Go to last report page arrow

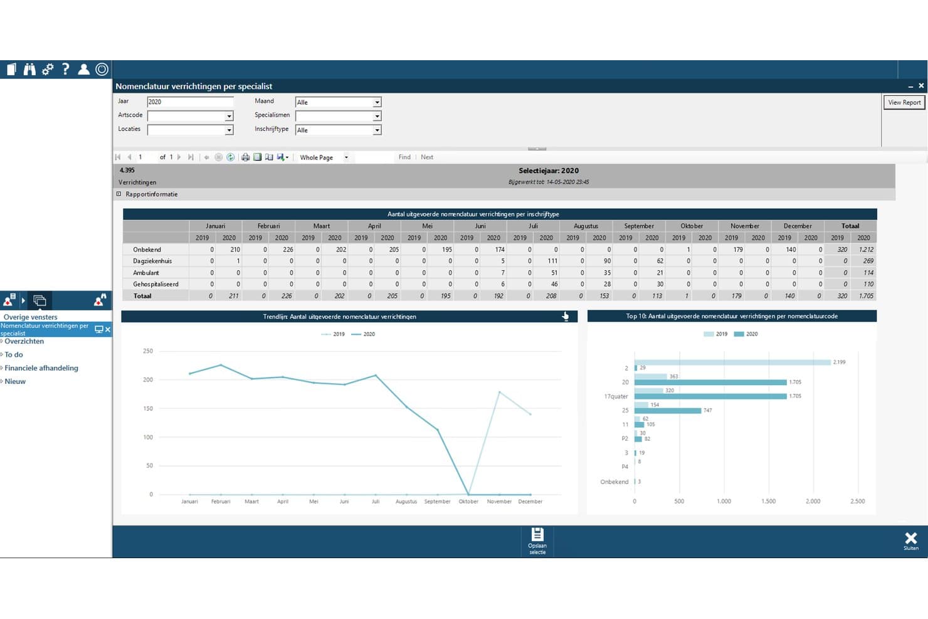(191, 157)
